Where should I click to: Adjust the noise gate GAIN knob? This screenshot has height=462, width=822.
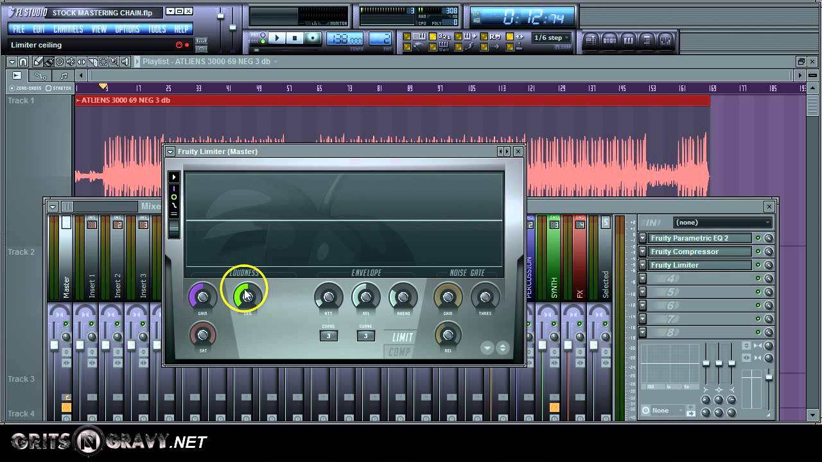click(448, 297)
